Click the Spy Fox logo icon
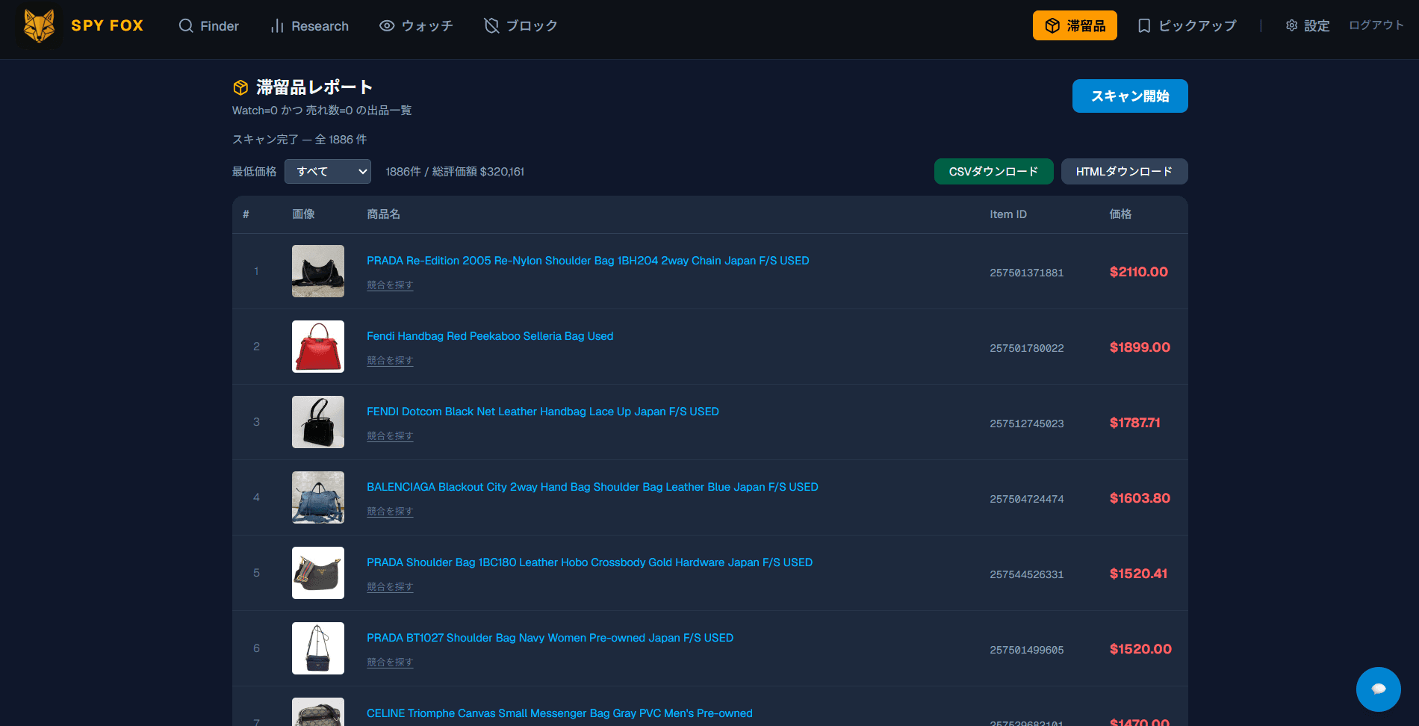The image size is (1419, 726). point(40,26)
